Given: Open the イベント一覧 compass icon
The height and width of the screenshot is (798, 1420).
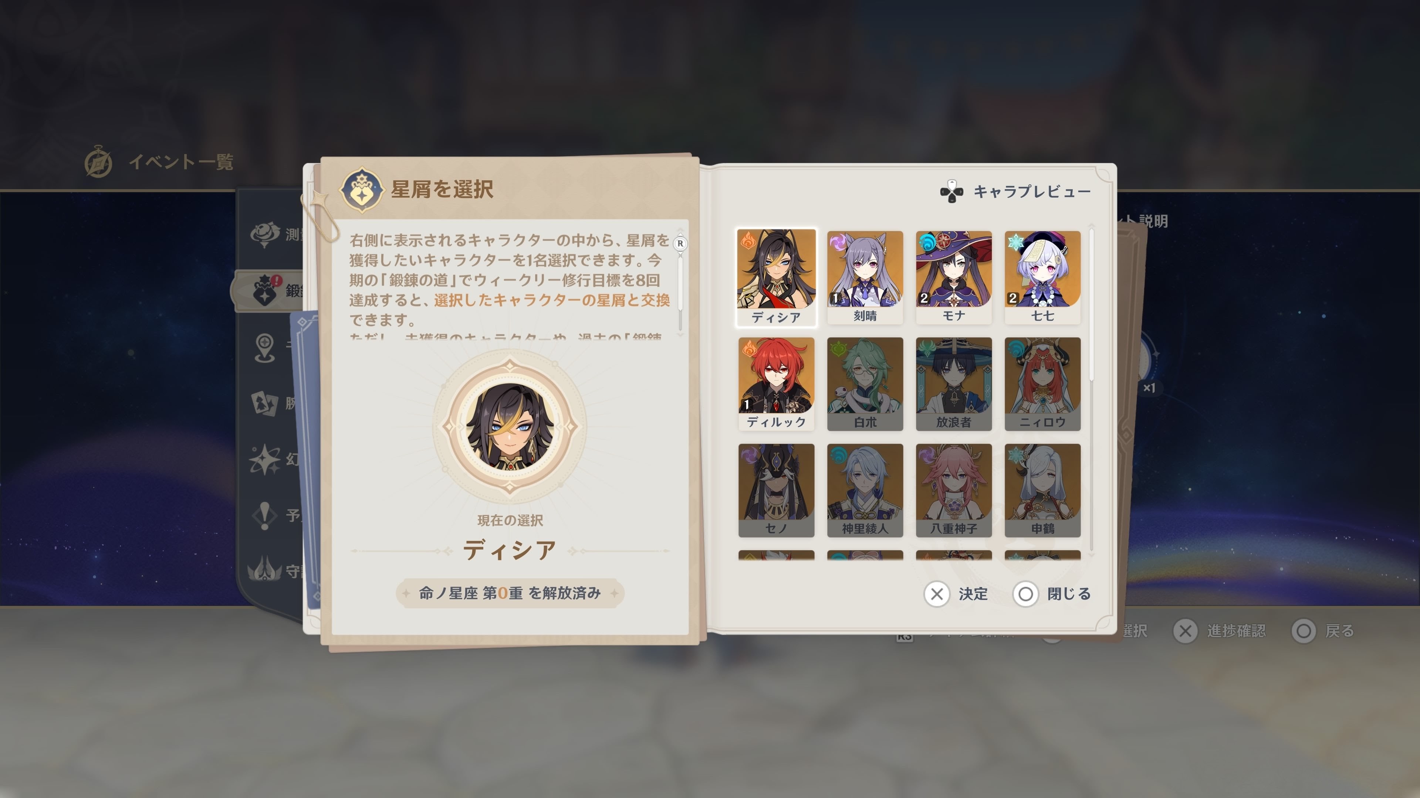Looking at the screenshot, I should click(99, 162).
